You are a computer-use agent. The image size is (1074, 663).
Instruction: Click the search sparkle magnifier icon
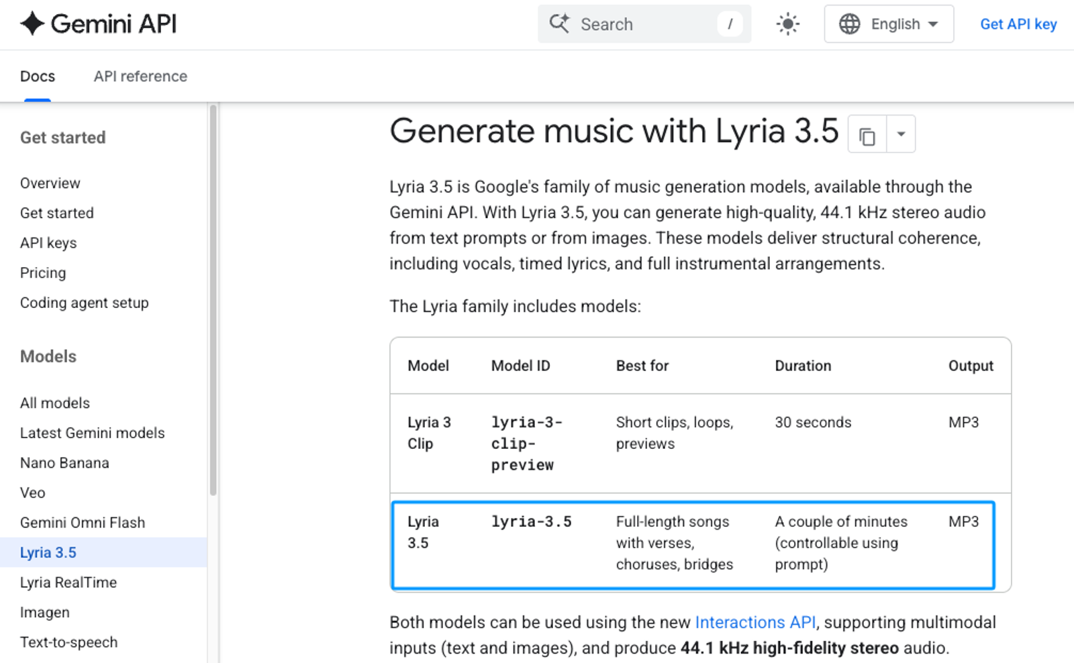[559, 23]
